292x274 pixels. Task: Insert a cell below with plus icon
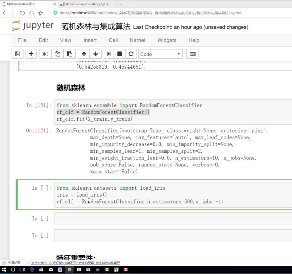pos(31,54)
